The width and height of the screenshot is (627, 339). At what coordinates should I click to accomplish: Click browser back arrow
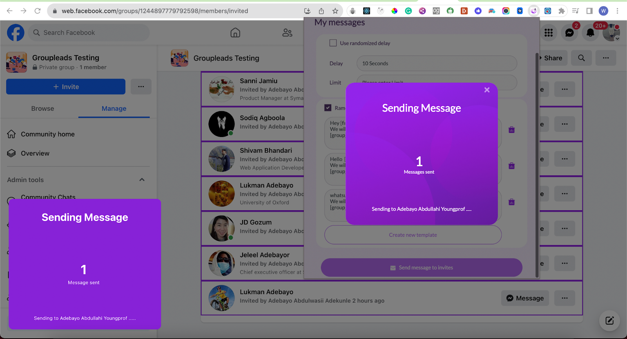pos(9,11)
